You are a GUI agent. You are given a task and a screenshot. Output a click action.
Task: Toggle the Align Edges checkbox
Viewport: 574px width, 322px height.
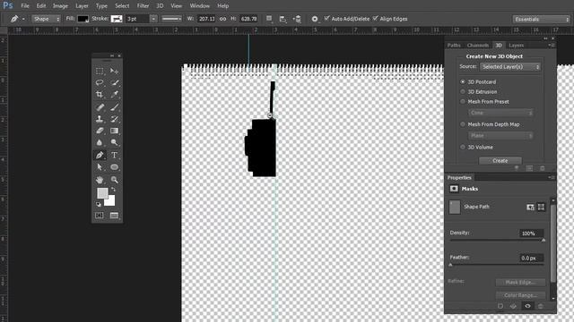click(x=375, y=18)
